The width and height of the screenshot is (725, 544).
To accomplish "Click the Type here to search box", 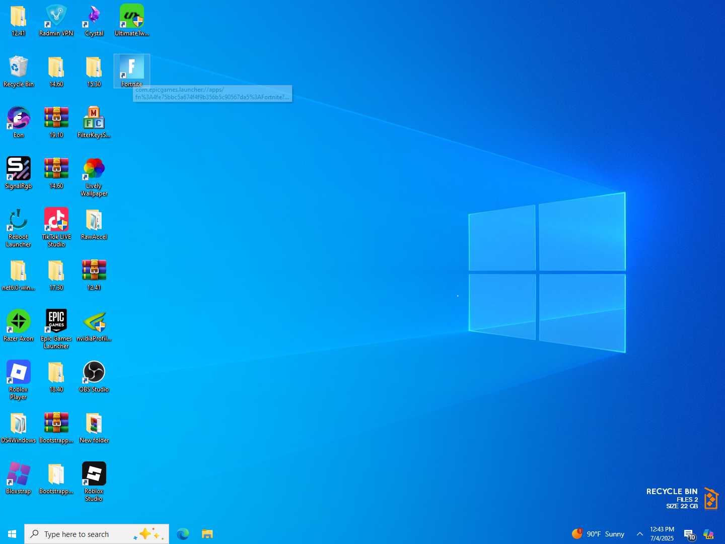I will pos(97,534).
